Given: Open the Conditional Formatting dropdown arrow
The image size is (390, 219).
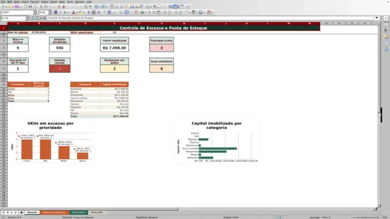Looking at the screenshot, I should pos(212,12).
